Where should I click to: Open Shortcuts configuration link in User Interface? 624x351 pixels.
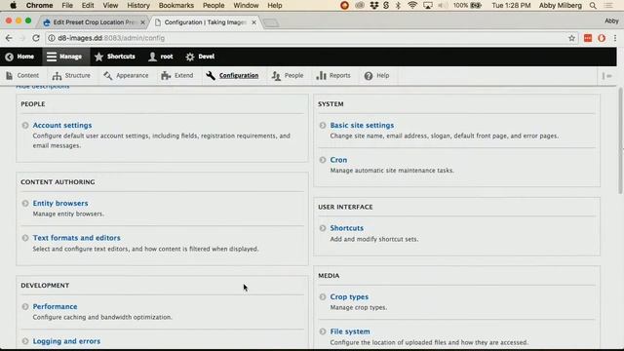point(347,228)
